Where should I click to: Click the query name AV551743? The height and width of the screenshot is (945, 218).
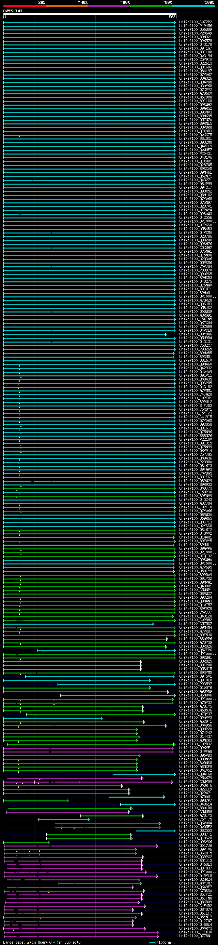[x=13, y=11]
